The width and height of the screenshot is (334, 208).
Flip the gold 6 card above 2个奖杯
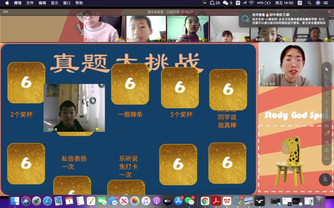tap(26, 82)
